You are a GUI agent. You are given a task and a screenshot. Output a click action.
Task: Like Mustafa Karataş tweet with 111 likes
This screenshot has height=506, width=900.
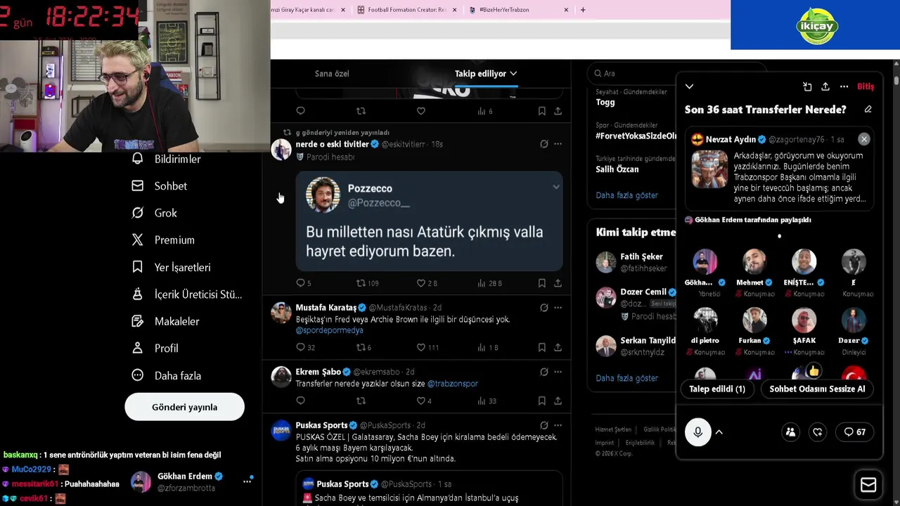click(x=427, y=347)
